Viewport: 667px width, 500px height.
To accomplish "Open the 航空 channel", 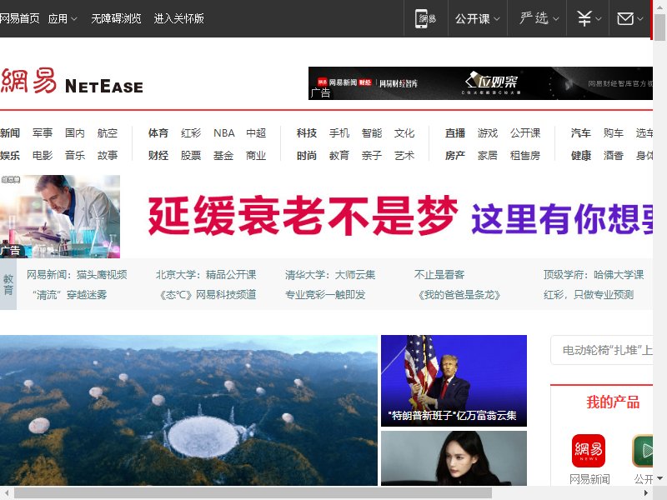I will tap(108, 133).
